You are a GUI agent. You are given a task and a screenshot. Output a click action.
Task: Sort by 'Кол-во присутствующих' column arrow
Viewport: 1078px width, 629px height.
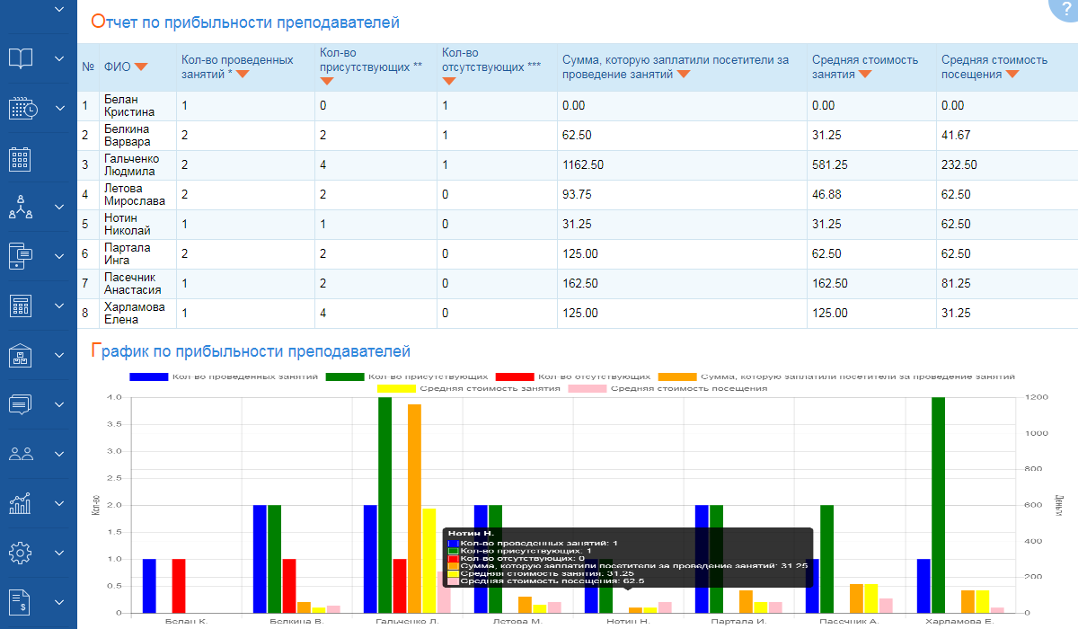(327, 81)
